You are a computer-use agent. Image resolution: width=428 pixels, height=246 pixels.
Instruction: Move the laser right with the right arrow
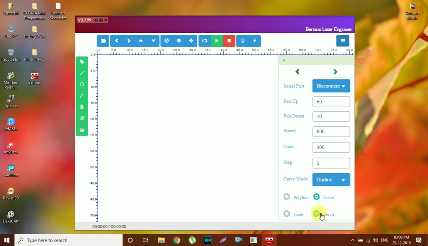[129, 41]
